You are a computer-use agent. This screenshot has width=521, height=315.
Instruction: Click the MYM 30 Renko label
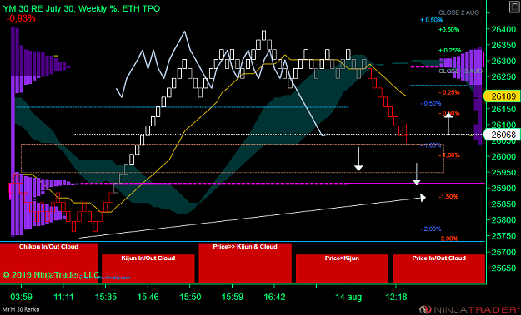(21, 310)
